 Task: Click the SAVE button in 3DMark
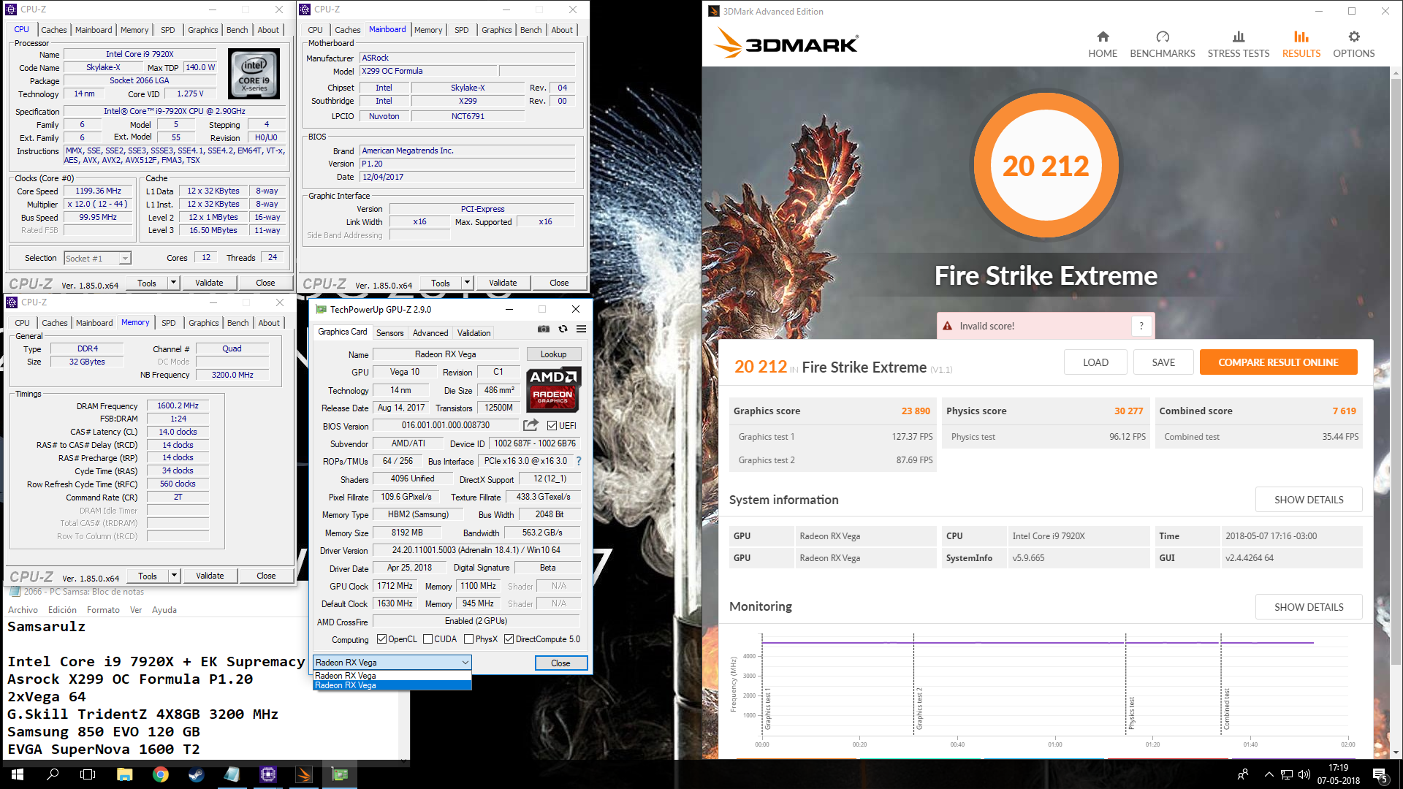pos(1163,362)
